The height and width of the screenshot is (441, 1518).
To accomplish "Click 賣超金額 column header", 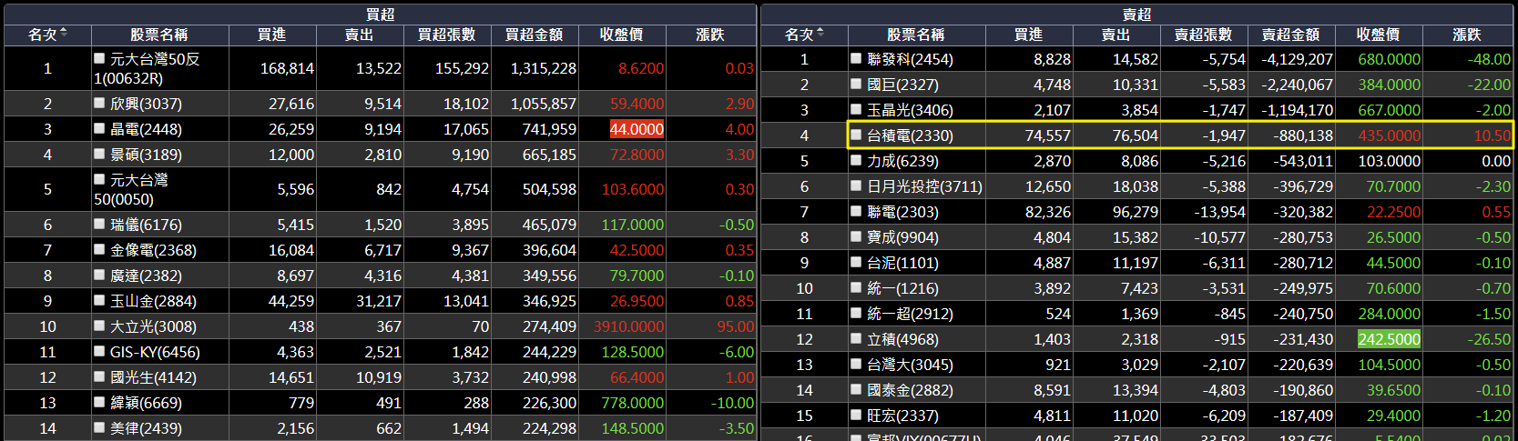I will 1290,35.
